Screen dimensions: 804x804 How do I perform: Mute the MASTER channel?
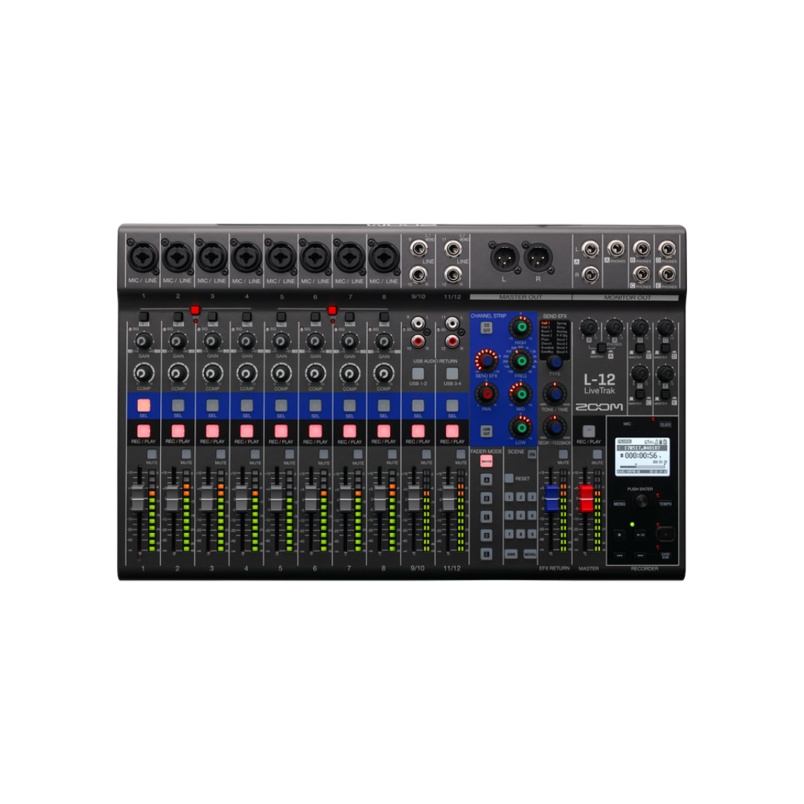pyautogui.click(x=597, y=454)
